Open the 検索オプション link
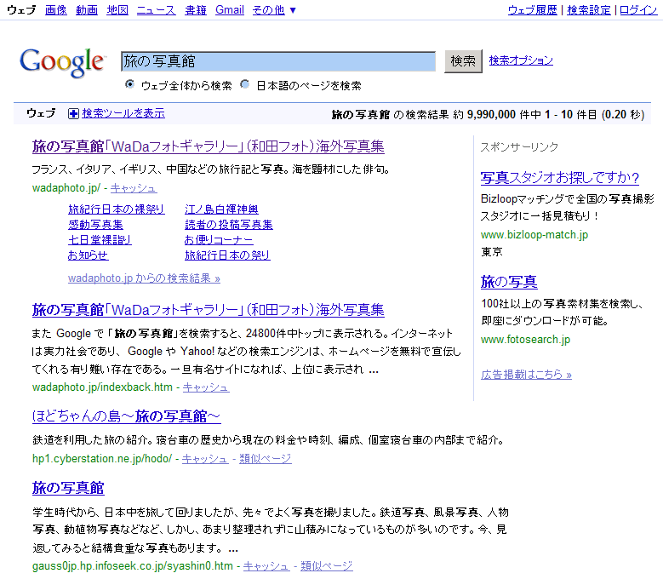This screenshot has height=579, width=663. click(521, 60)
